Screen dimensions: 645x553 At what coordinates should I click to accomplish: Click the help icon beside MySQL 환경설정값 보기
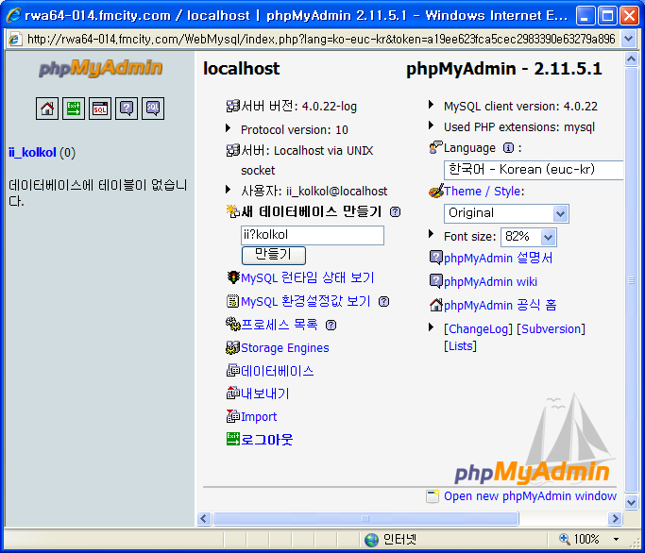click(x=383, y=302)
